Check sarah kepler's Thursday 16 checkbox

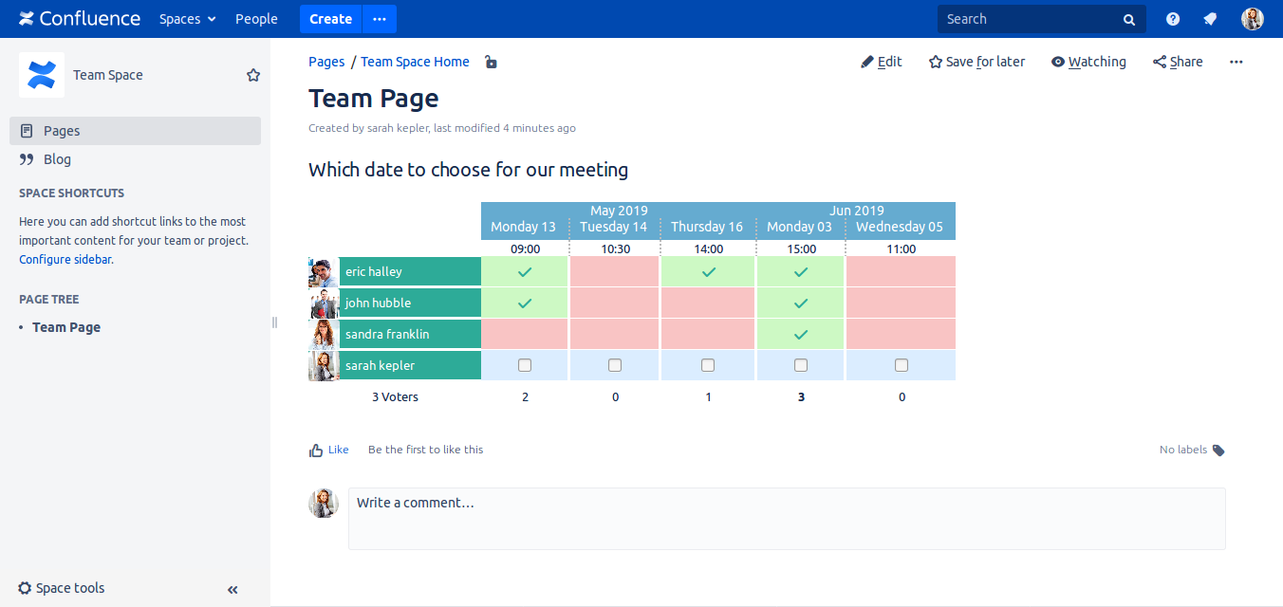[x=708, y=365]
